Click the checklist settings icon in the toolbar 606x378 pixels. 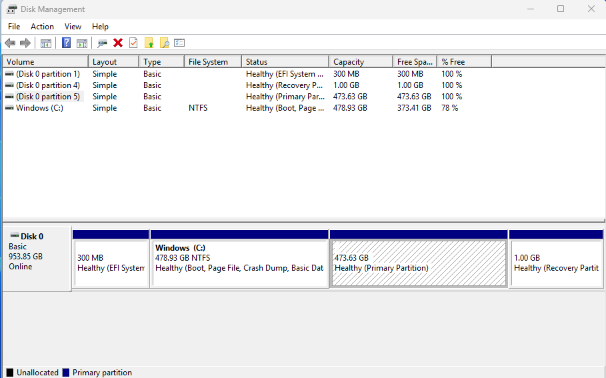pyautogui.click(x=179, y=43)
